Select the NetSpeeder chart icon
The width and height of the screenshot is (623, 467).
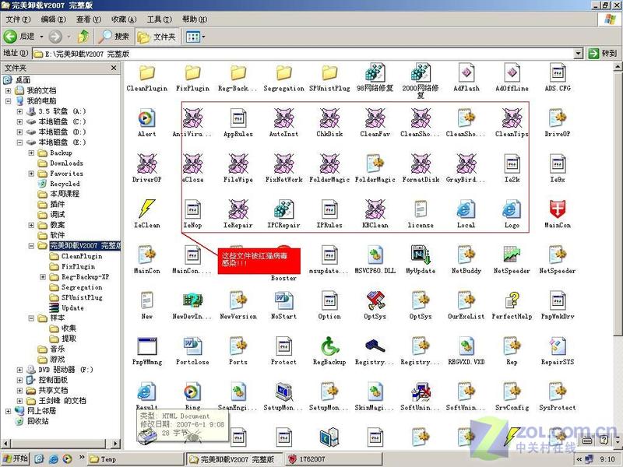coord(512,255)
